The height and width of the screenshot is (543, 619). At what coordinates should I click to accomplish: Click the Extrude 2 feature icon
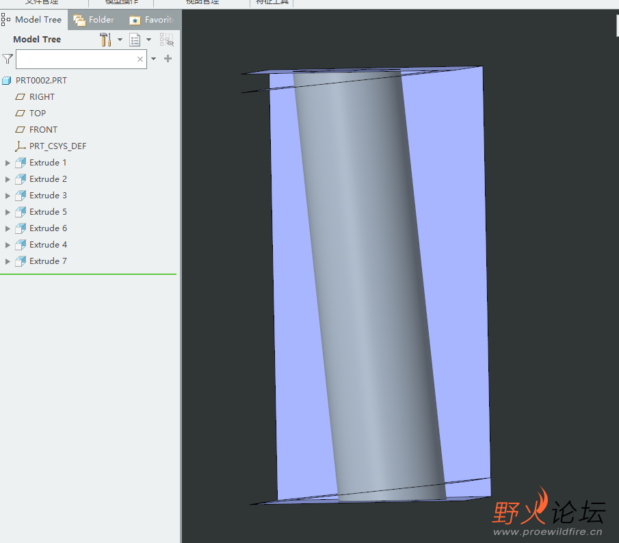click(x=21, y=179)
